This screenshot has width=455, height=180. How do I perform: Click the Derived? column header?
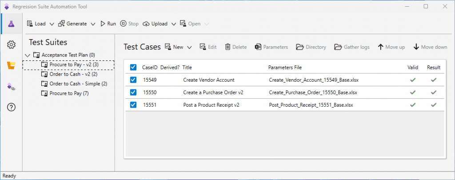click(x=170, y=68)
